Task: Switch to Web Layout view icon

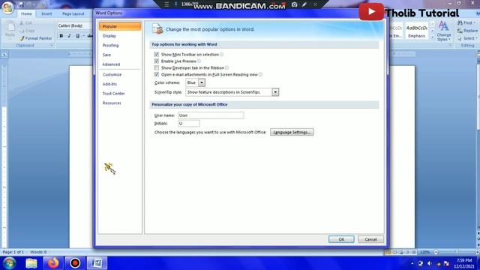Action: pyautogui.click(x=401, y=252)
